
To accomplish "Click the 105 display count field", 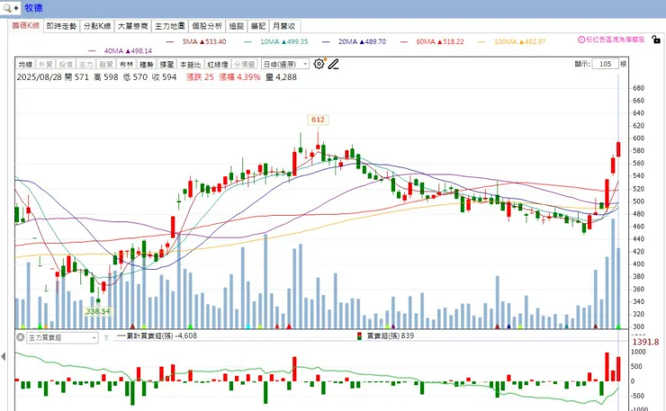I will point(606,64).
